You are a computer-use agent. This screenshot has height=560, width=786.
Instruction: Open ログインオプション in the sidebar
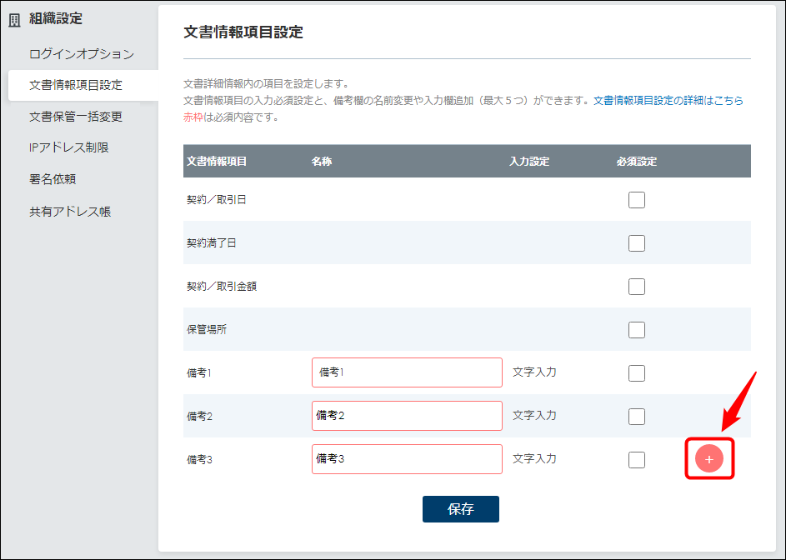(82, 54)
